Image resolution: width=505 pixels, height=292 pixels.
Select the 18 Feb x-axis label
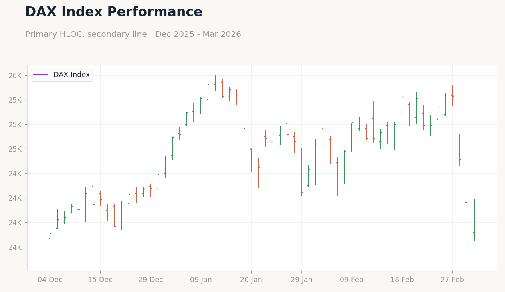(x=402, y=280)
